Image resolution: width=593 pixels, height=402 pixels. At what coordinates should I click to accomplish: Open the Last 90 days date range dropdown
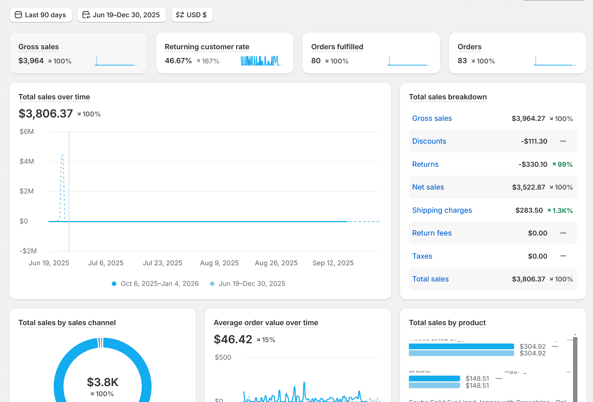41,15
